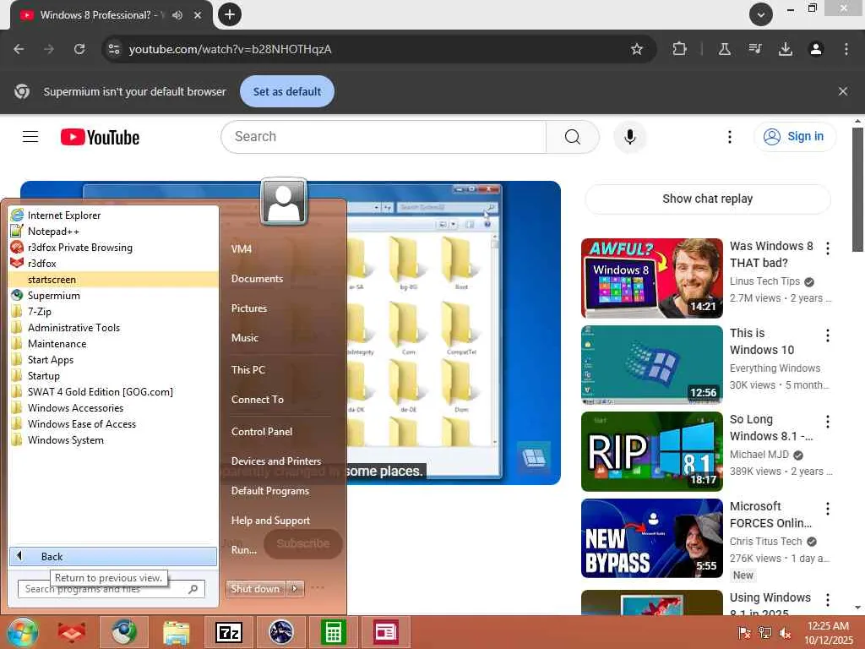Screen dimensions: 865x649
Task: Click the Shut down button
Action: [x=255, y=589]
